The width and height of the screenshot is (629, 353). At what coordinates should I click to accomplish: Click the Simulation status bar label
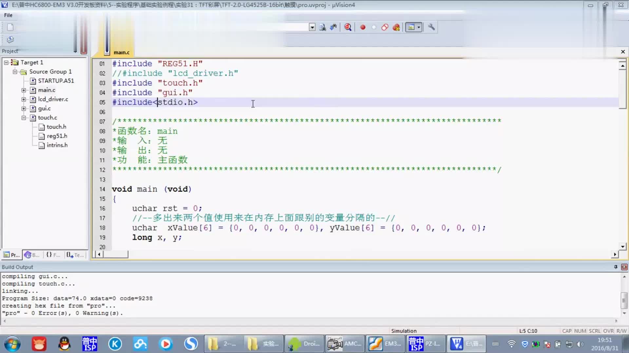click(404, 330)
